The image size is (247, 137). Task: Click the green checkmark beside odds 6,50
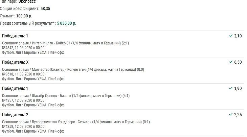pos(230,62)
